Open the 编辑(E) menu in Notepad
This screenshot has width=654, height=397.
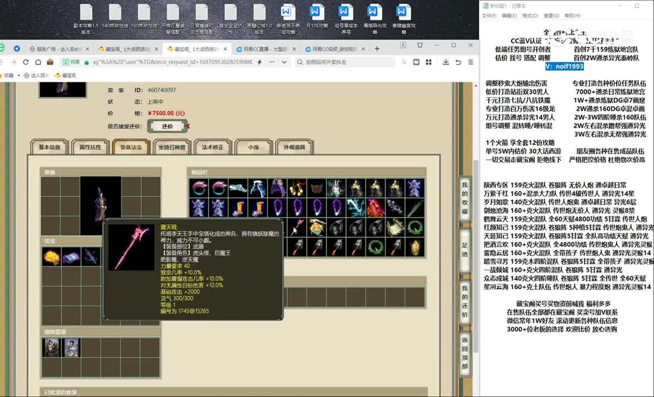509,15
